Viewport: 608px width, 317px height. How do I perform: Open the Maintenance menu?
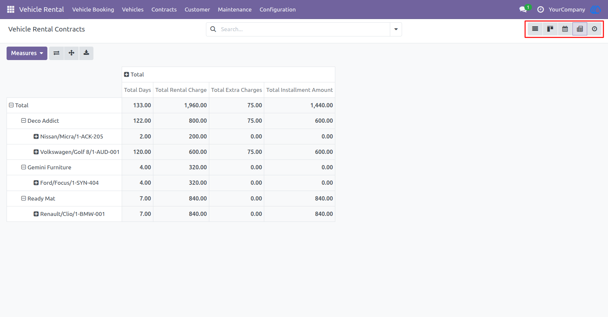pyautogui.click(x=235, y=10)
